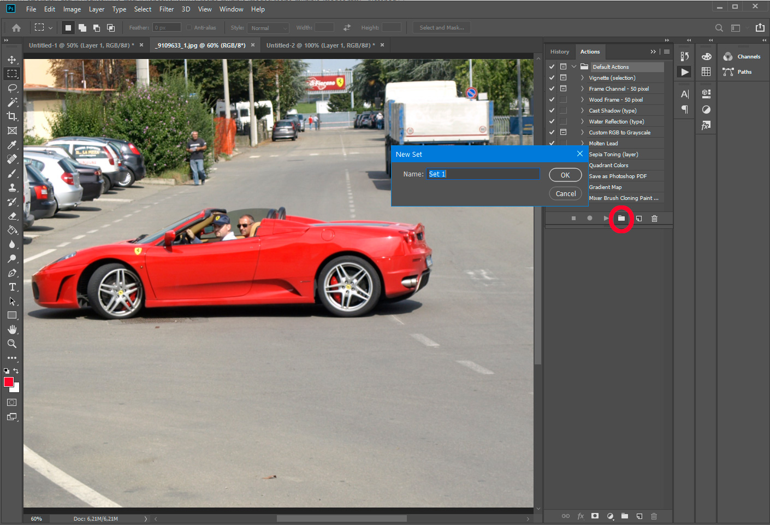Image resolution: width=770 pixels, height=525 pixels.
Task: Select the Brush tool
Action: click(x=11, y=173)
